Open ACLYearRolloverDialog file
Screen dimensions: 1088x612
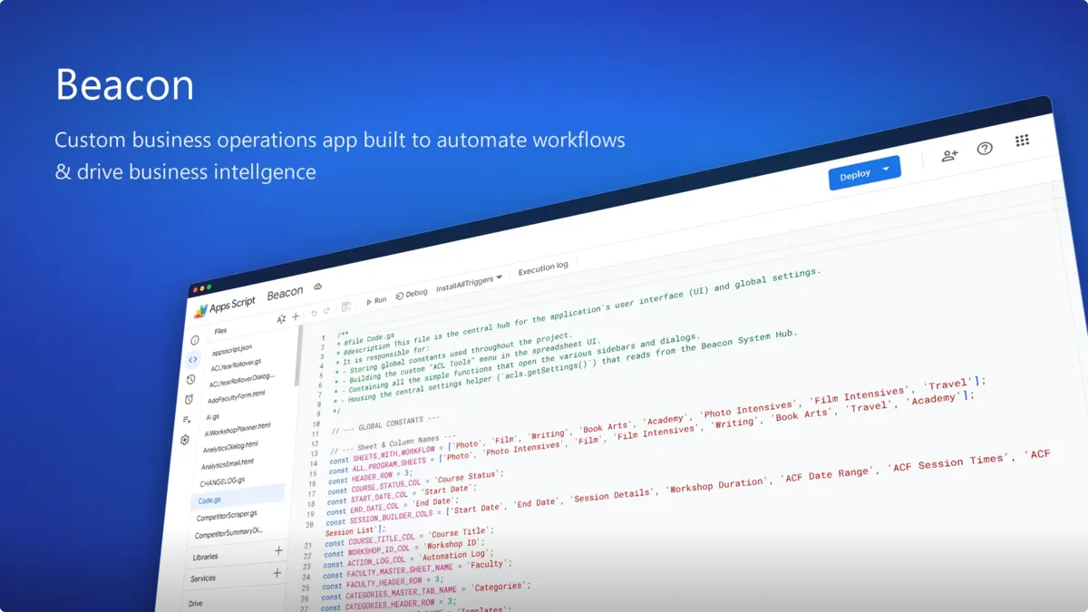tap(242, 379)
